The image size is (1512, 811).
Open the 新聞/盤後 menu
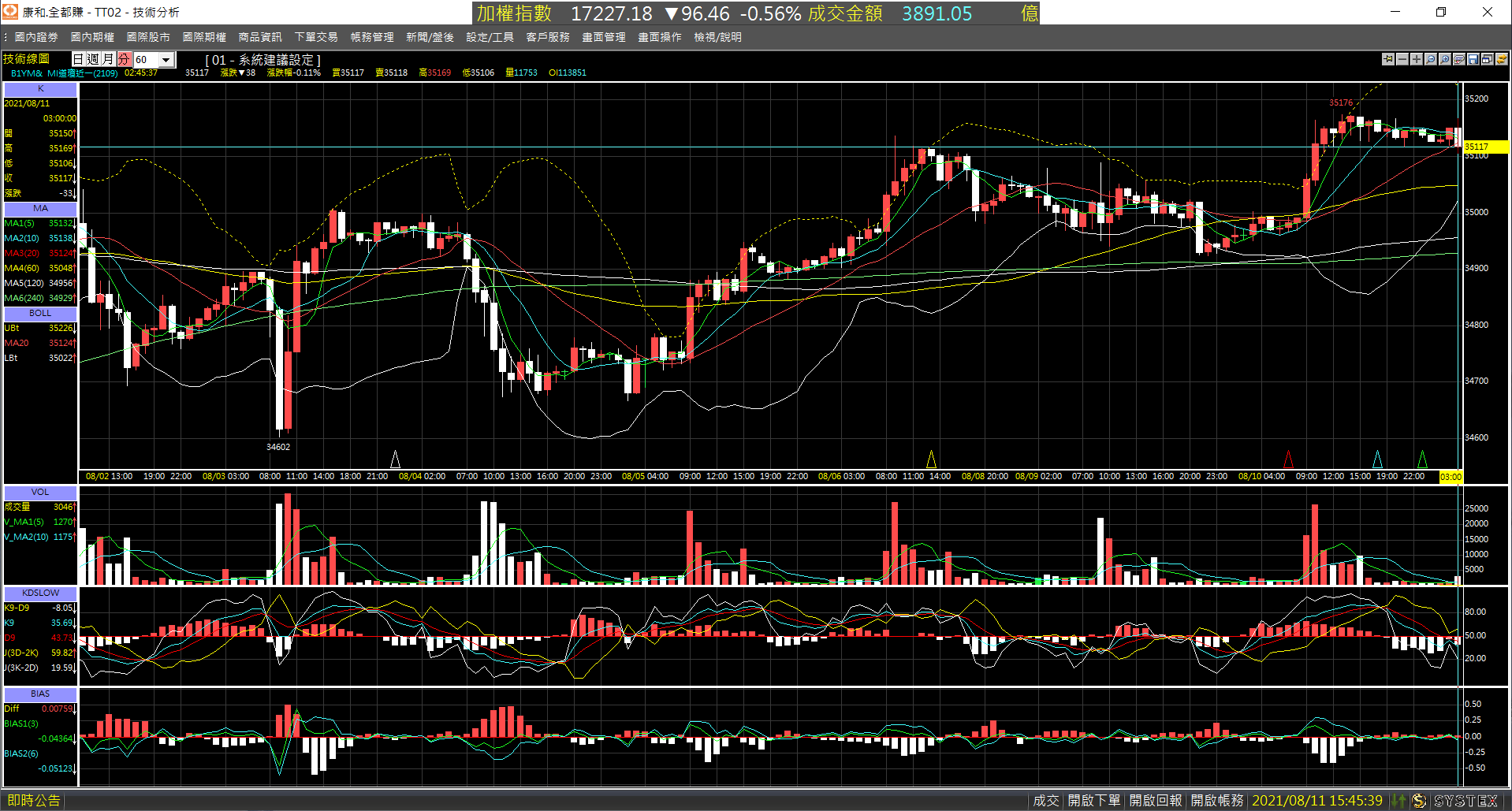click(430, 37)
